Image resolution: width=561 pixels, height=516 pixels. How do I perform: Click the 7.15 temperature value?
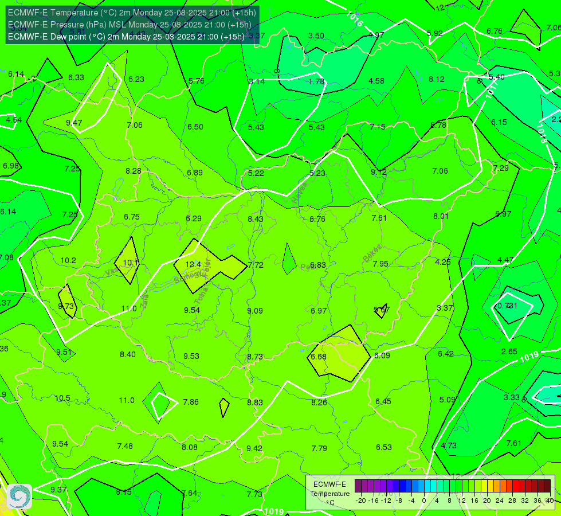378,127
